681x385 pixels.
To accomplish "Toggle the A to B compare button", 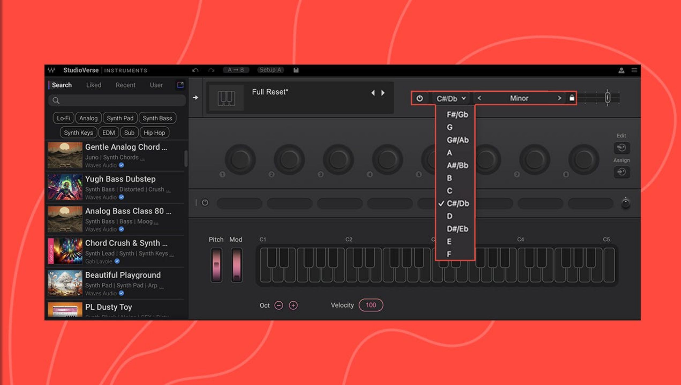I will tap(236, 70).
